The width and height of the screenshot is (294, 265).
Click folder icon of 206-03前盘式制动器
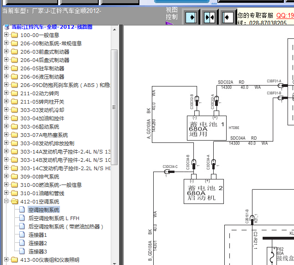(x=14, y=52)
